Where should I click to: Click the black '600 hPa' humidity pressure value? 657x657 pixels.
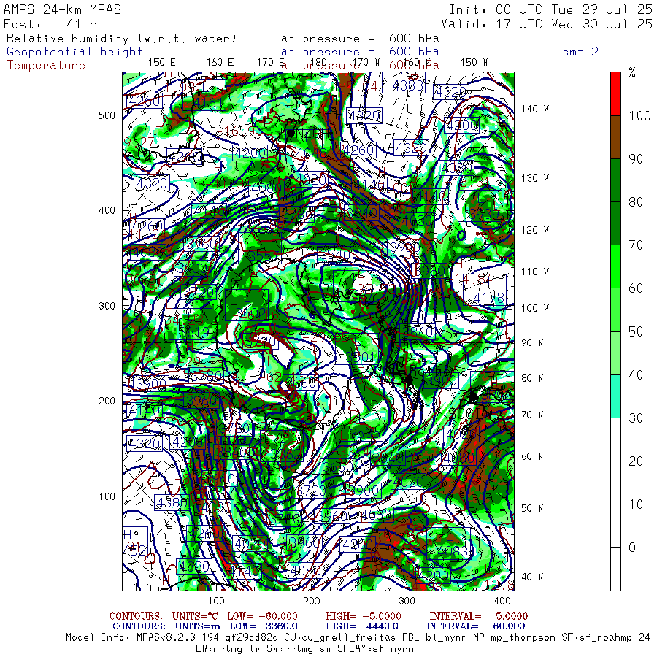point(414,39)
